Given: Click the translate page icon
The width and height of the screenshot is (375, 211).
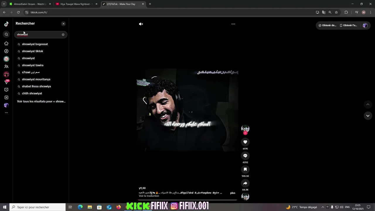Looking at the screenshot, I should tap(324, 12).
